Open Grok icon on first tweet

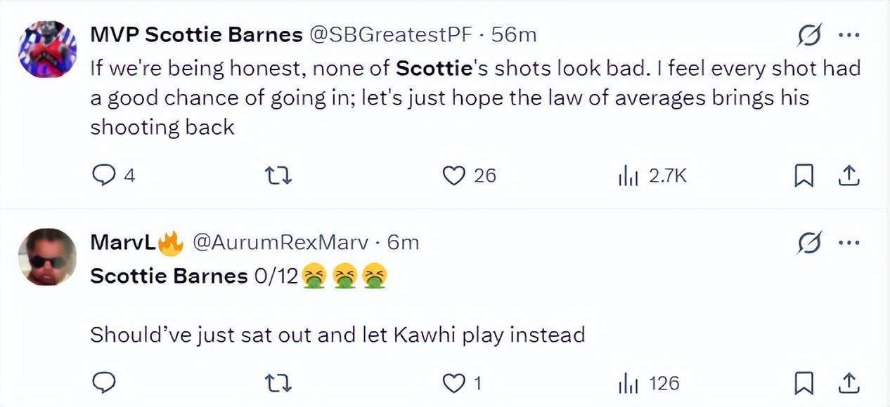tap(809, 36)
